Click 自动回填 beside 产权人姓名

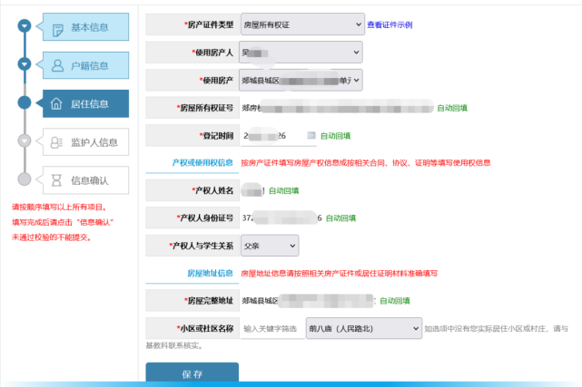284,190
